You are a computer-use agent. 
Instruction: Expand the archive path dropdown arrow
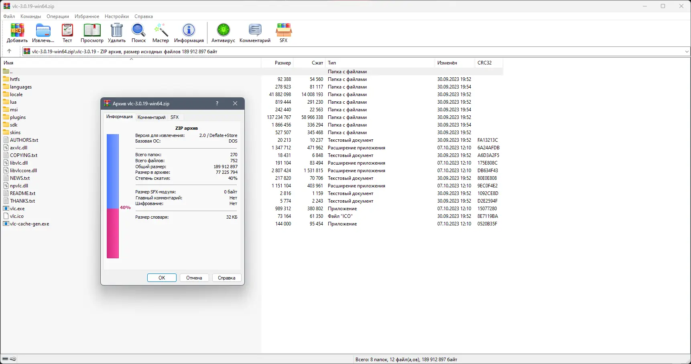(x=687, y=51)
